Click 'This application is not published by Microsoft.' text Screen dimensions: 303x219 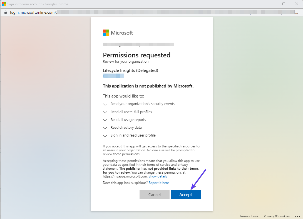tap(148, 86)
